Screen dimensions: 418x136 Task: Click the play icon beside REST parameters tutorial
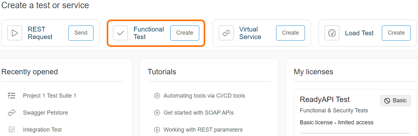pos(157,130)
